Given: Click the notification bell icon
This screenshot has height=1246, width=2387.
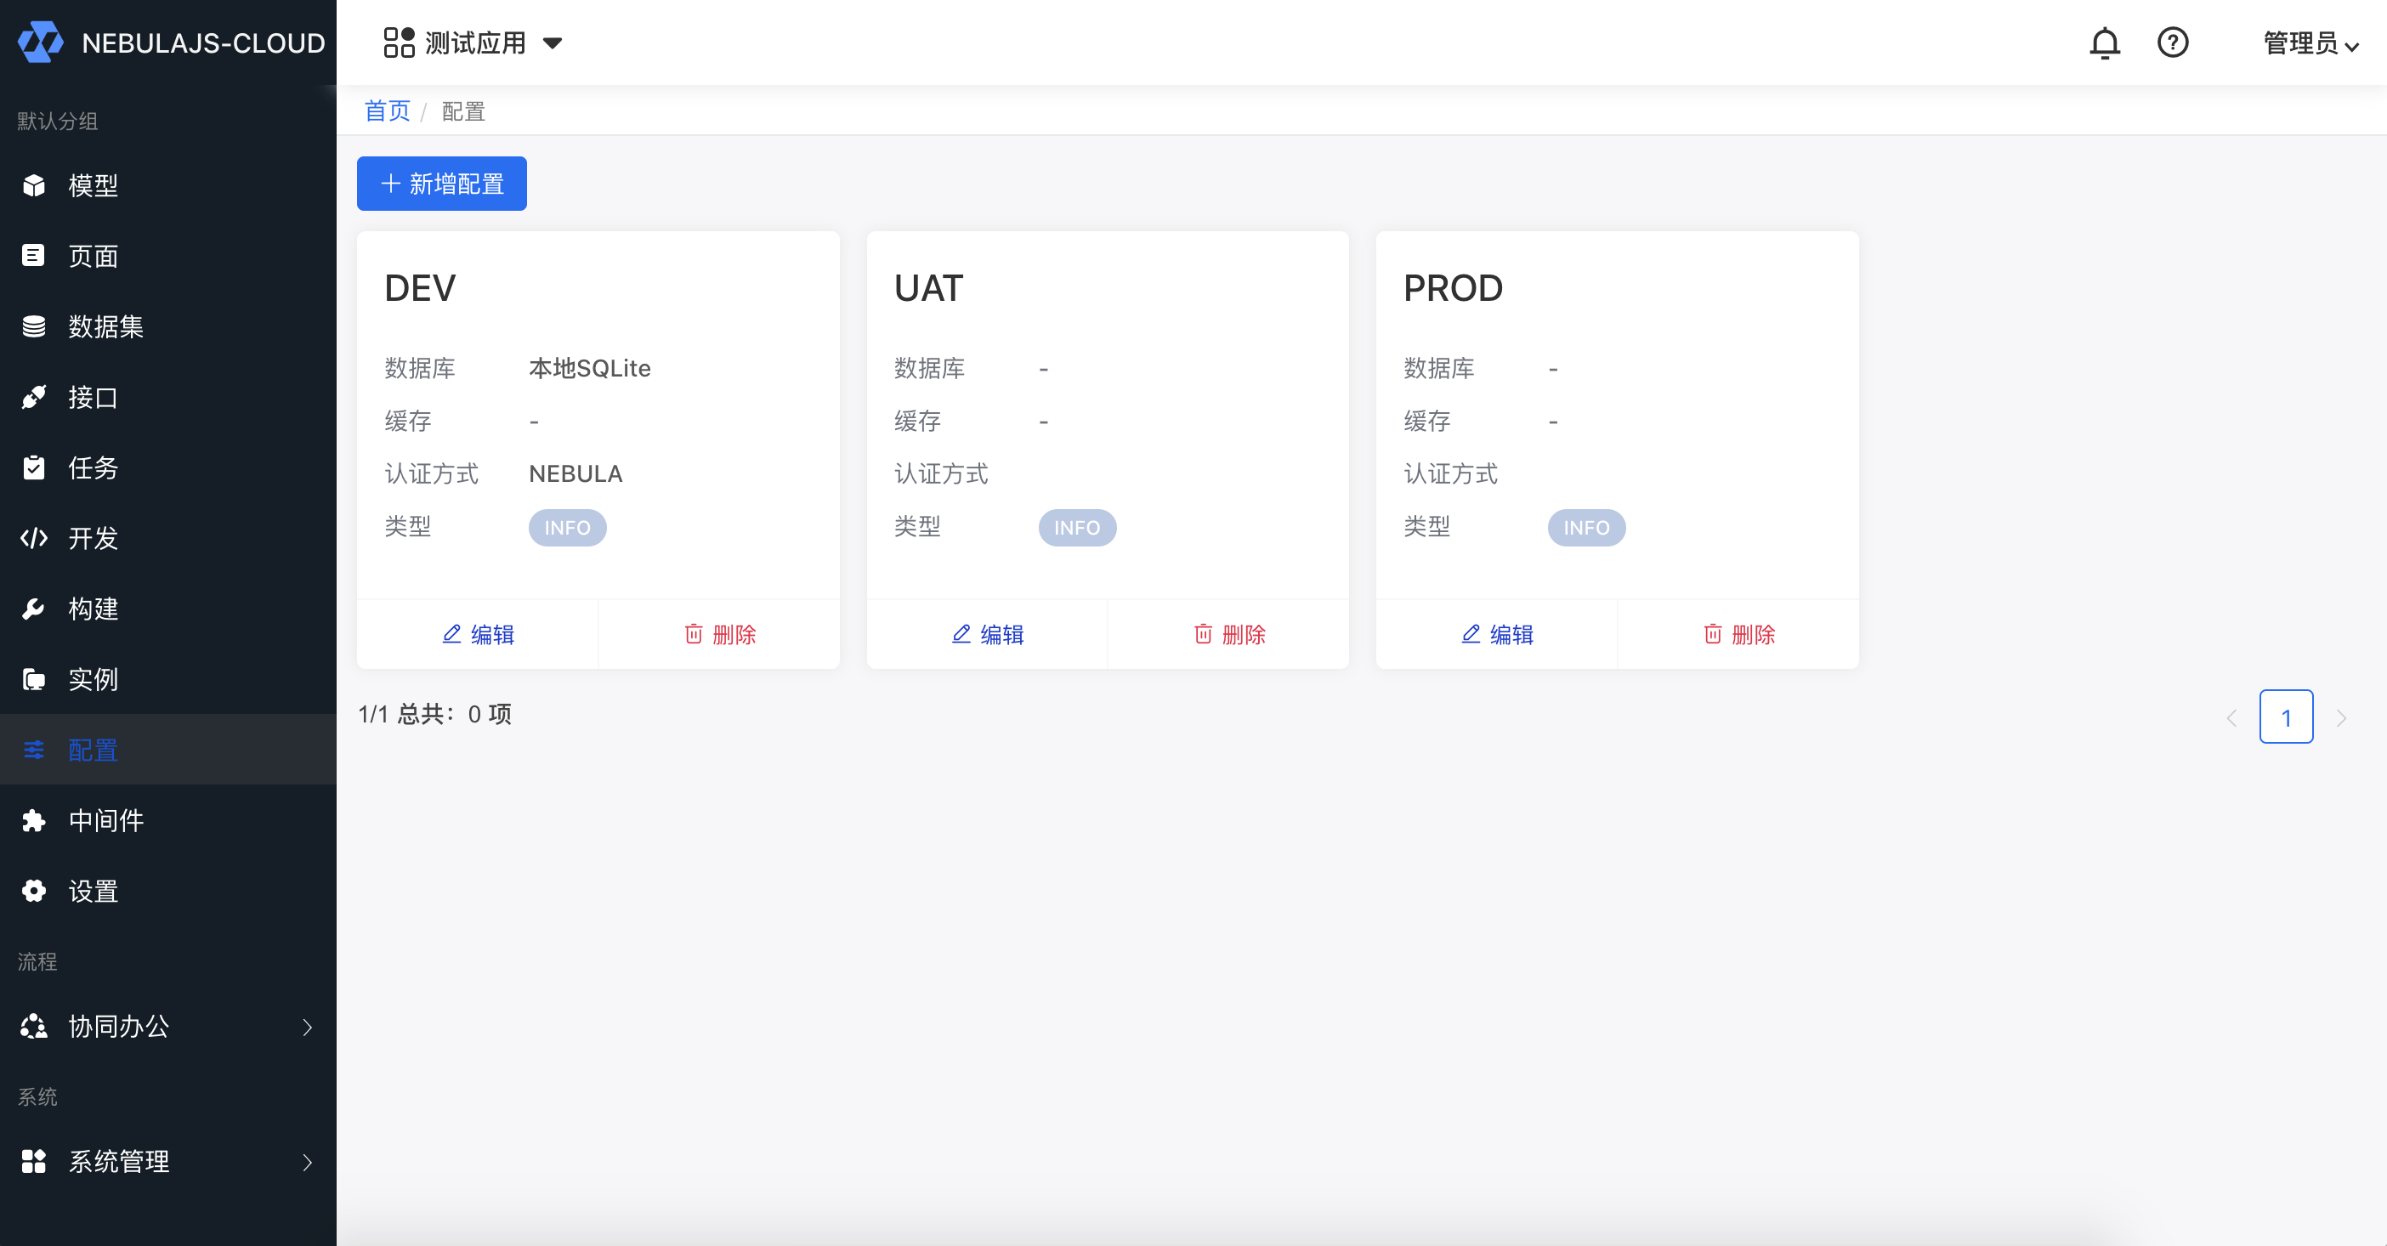Looking at the screenshot, I should coord(2105,43).
